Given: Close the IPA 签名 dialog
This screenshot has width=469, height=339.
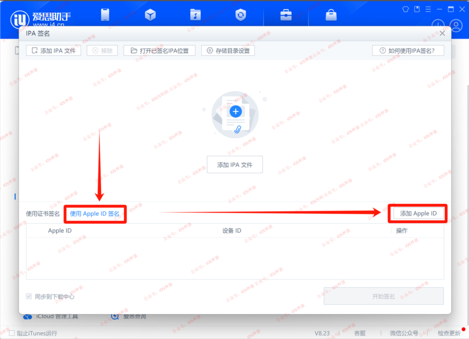Looking at the screenshot, I should pyautogui.click(x=442, y=33).
